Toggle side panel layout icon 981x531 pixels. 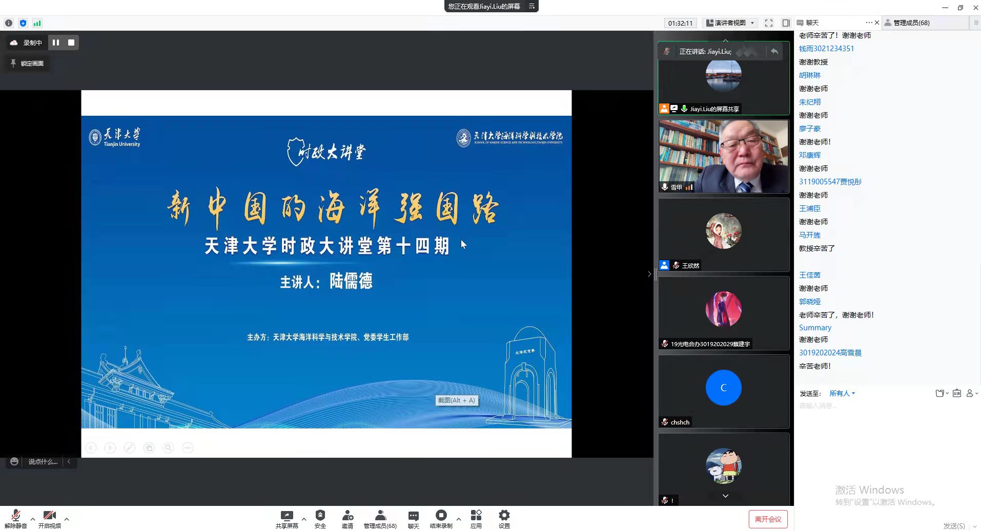pos(786,23)
